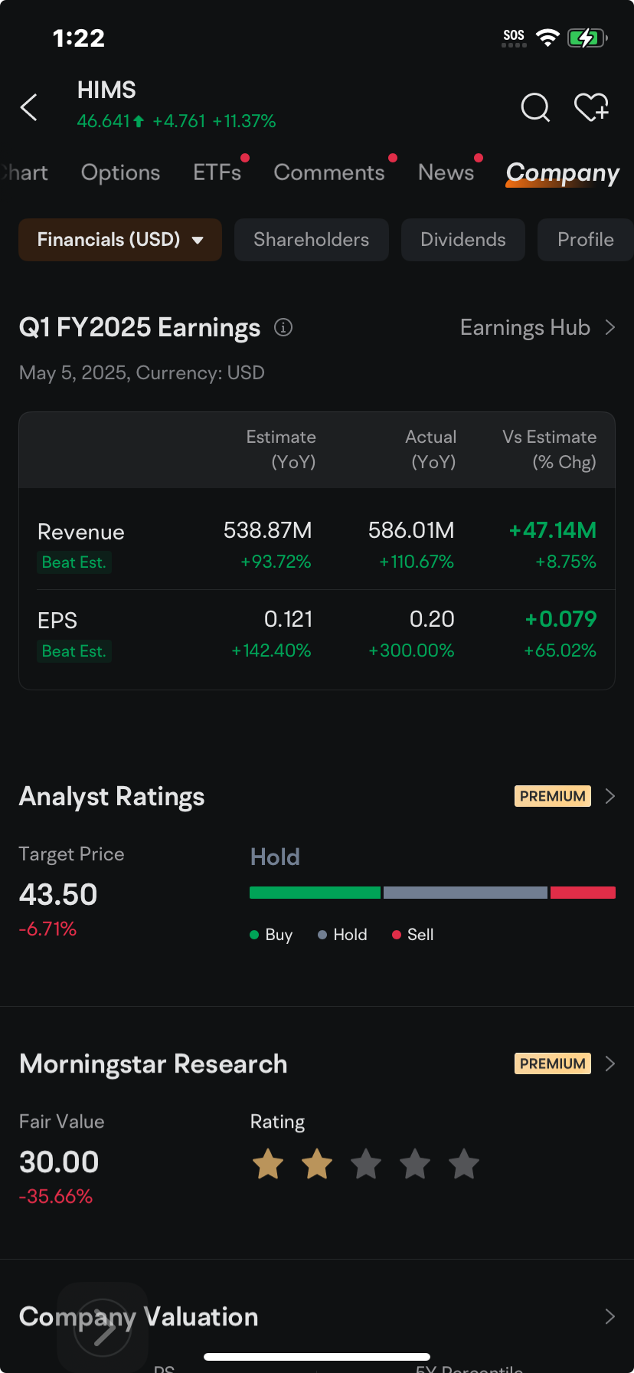This screenshot has height=1373, width=634.
Task: Open the Earnings Hub link
Action: pos(525,328)
